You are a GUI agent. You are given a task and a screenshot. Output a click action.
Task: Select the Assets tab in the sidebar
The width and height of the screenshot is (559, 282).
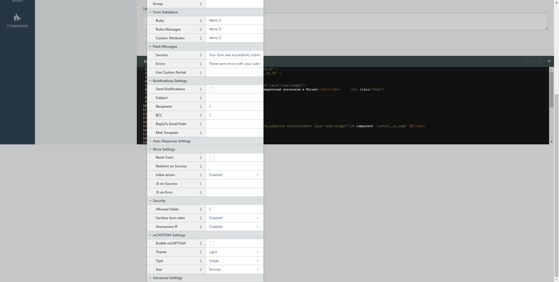point(17,1)
